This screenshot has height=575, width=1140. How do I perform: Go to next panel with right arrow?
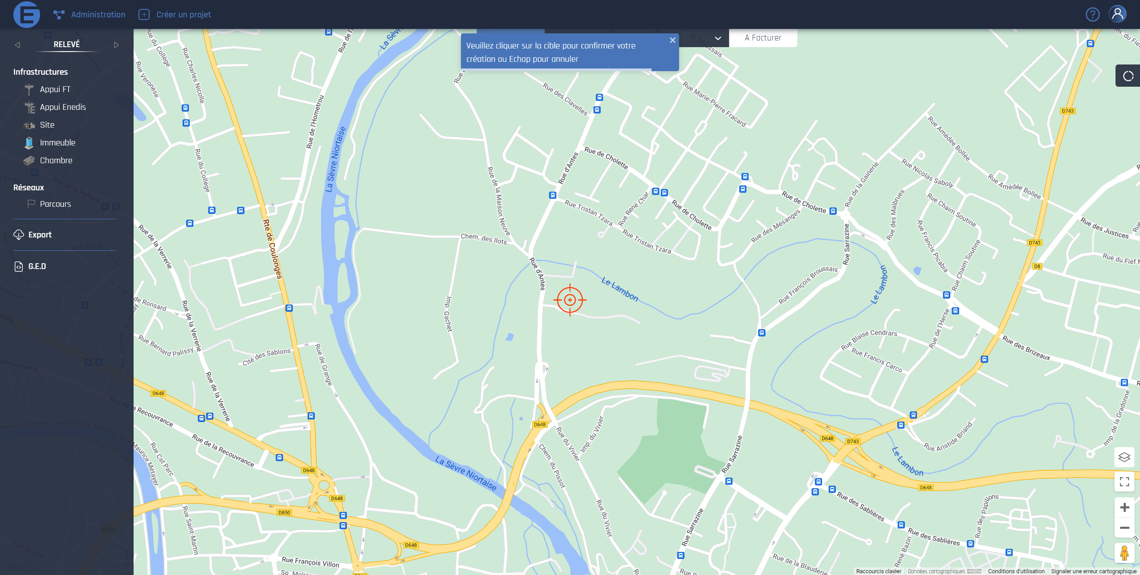pyautogui.click(x=116, y=45)
